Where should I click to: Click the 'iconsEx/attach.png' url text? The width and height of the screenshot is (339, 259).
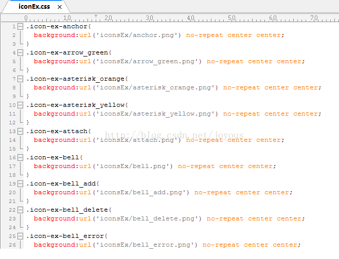137,140
